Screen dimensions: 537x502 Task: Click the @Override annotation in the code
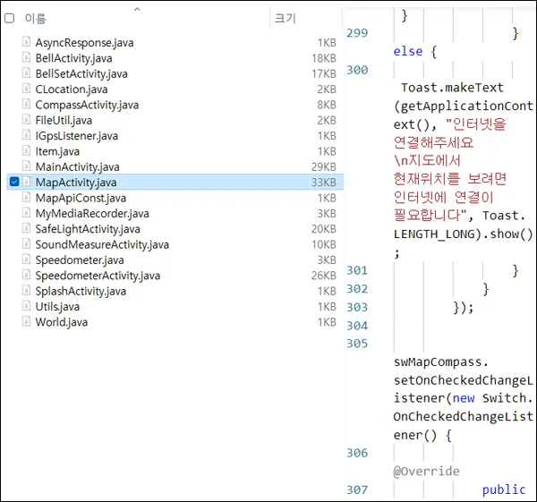point(427,472)
